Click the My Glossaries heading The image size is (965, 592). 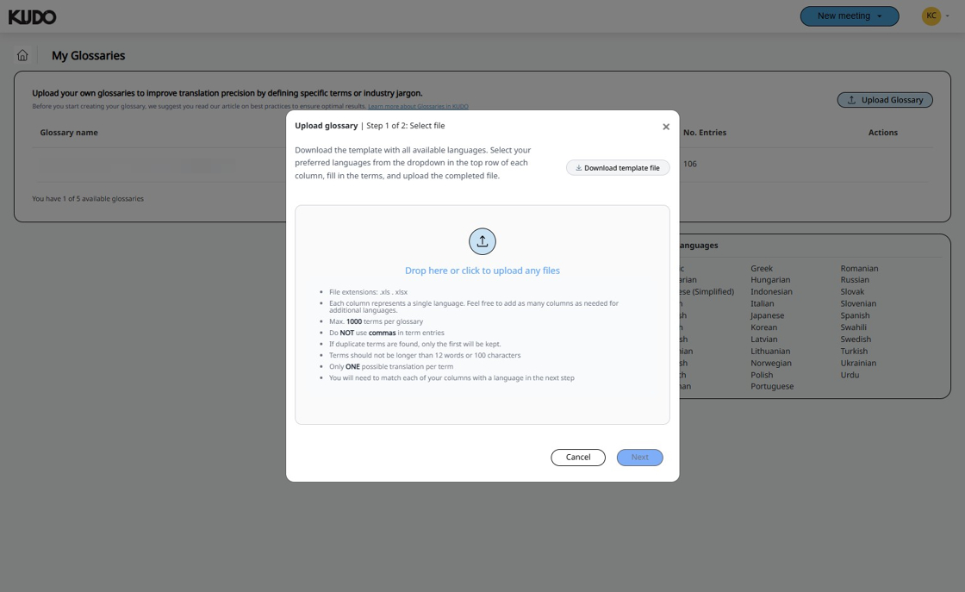[x=88, y=55]
